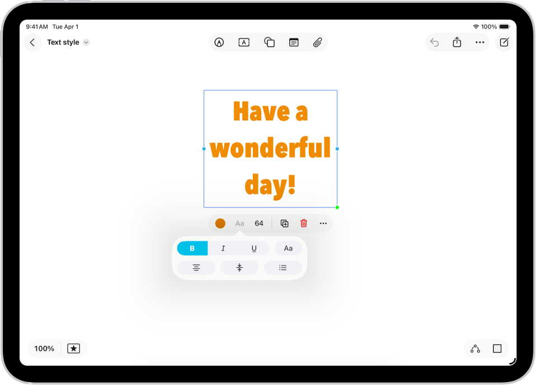The image size is (537, 386).
Task: Open the contextual ellipsis menu
Action: (323, 223)
